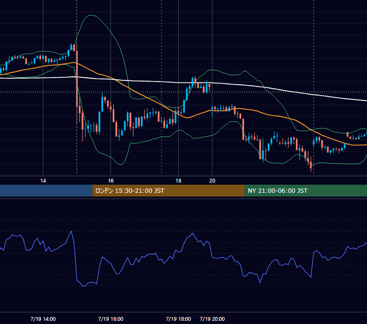367x324 pixels.
Task: Click the 7/19 14:00 time label
Action: point(43,319)
